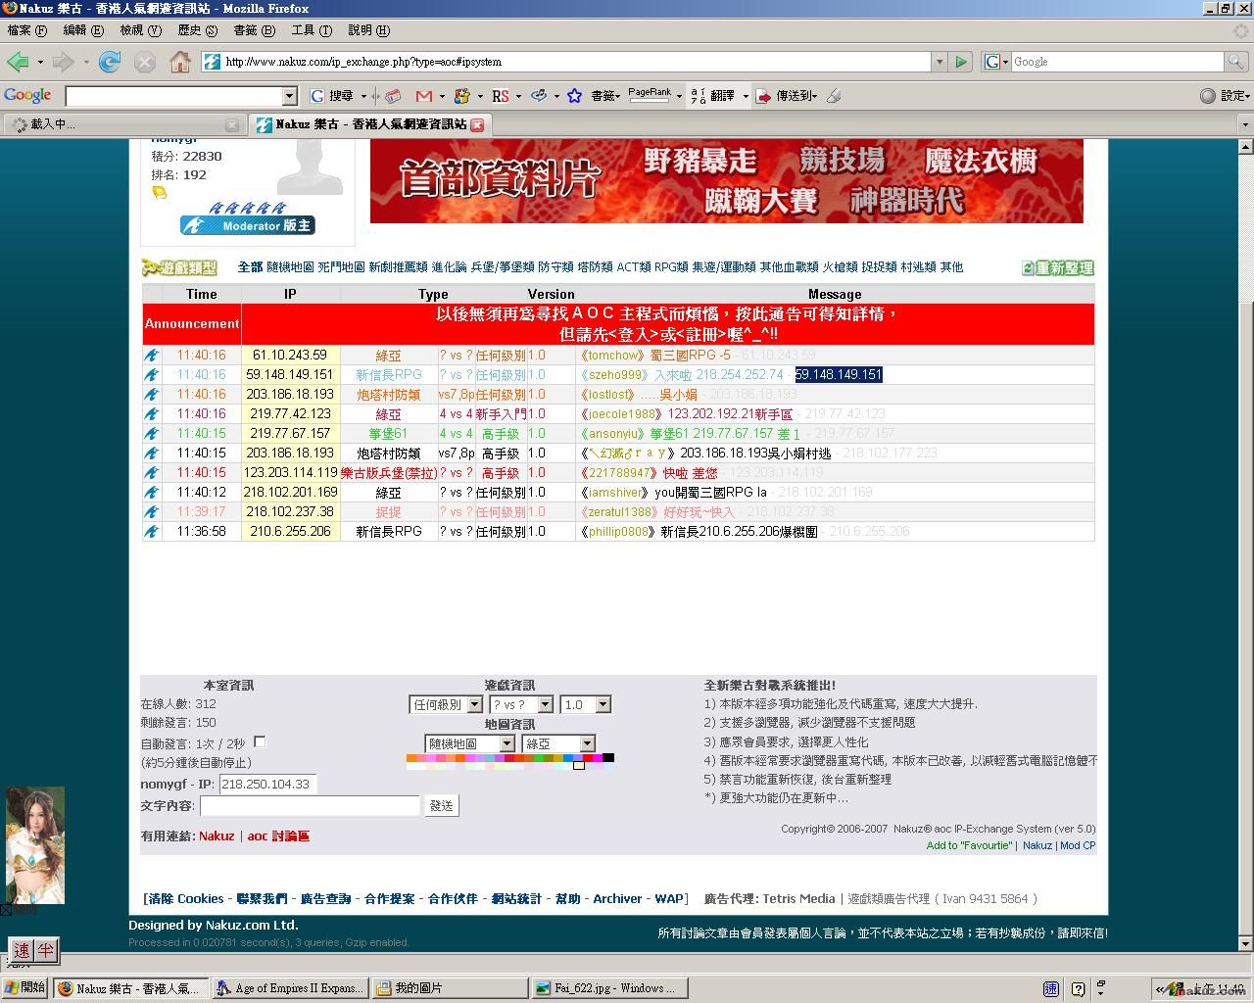Click the RS feed icon in Google toolbar
Screen dimensions: 1254x1003
pyautogui.click(x=500, y=96)
